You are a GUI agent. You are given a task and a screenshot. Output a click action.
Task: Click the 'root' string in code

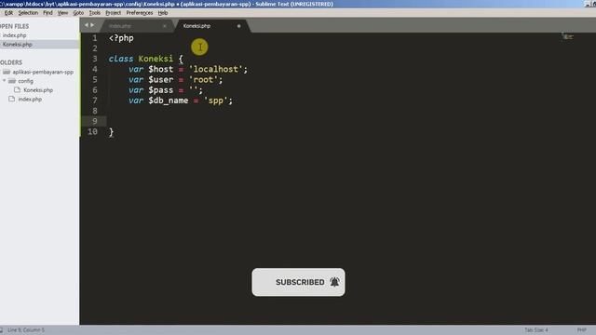pyautogui.click(x=203, y=80)
